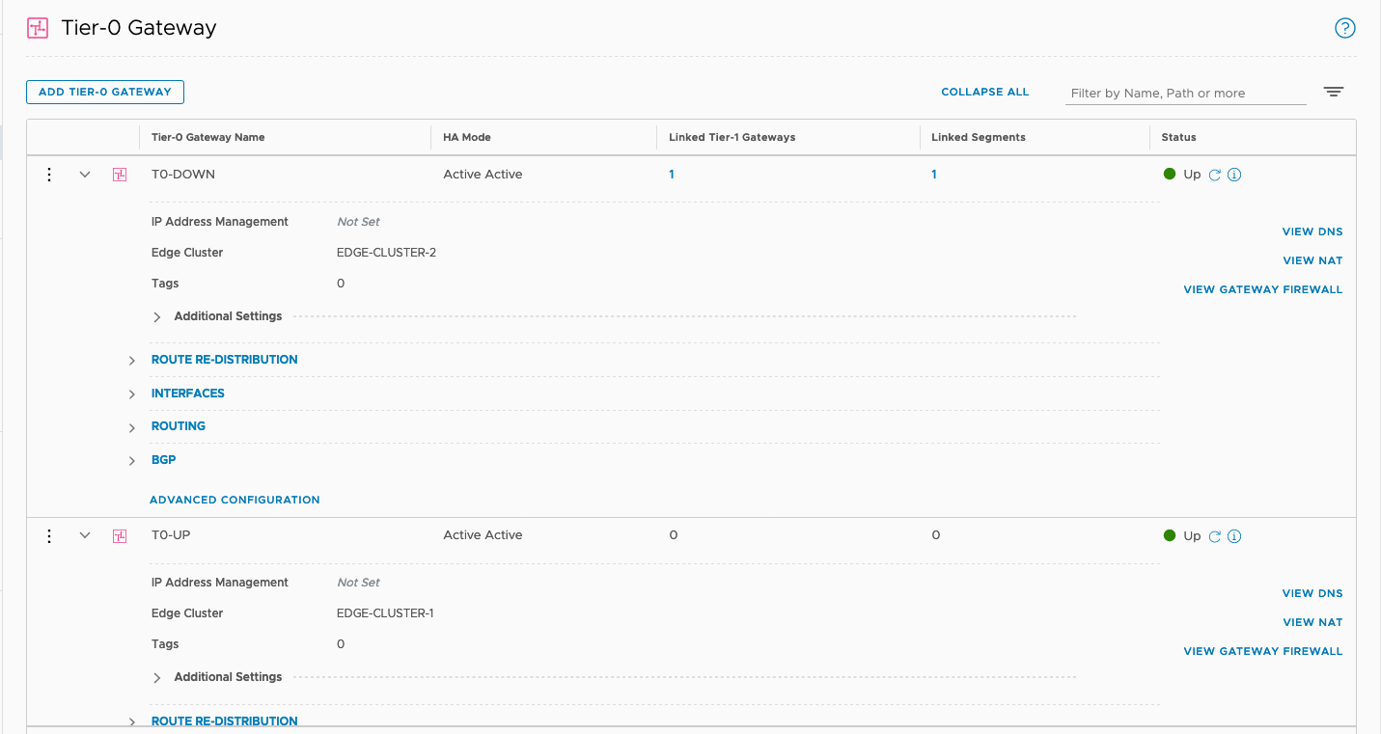Focus the Filter by Name search field

[1185, 94]
